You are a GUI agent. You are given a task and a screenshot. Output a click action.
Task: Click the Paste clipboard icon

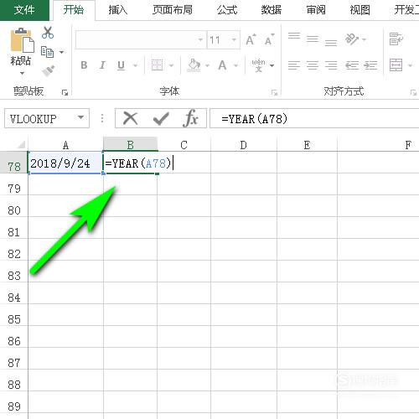point(22,40)
